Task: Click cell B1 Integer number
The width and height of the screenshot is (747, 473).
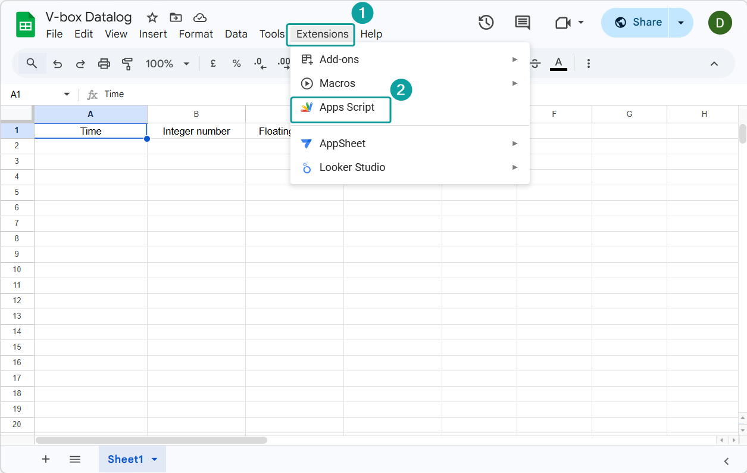Action: point(196,131)
